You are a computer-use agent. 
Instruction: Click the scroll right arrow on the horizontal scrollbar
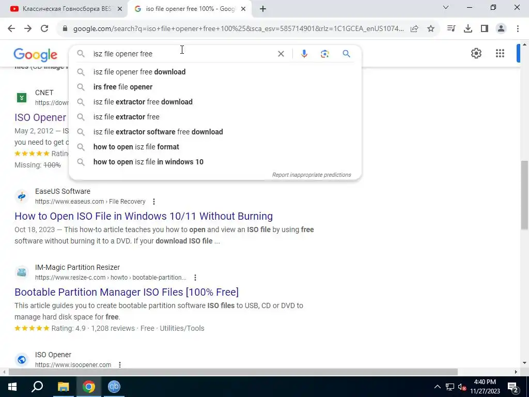coord(516,372)
